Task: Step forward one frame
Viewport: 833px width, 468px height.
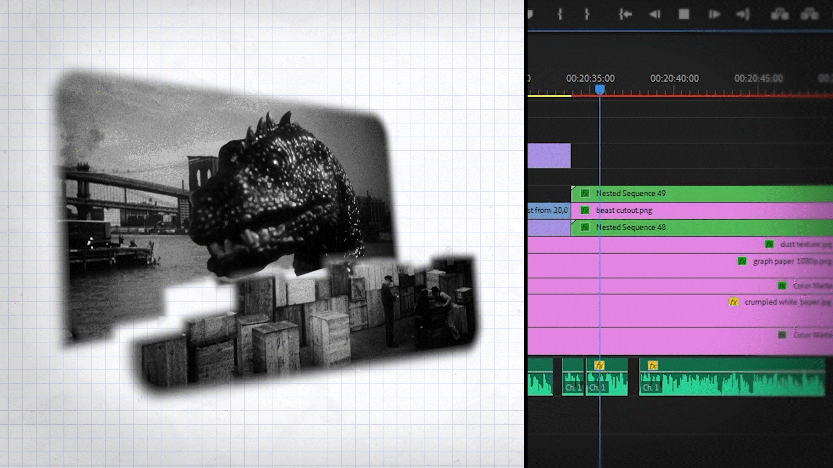Action: pyautogui.click(x=714, y=14)
